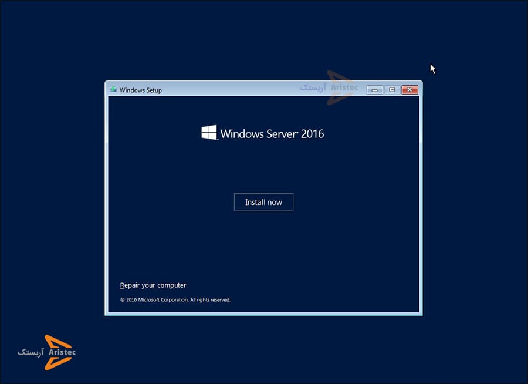
Task: Maximize the Windows Setup window
Action: 392,90
